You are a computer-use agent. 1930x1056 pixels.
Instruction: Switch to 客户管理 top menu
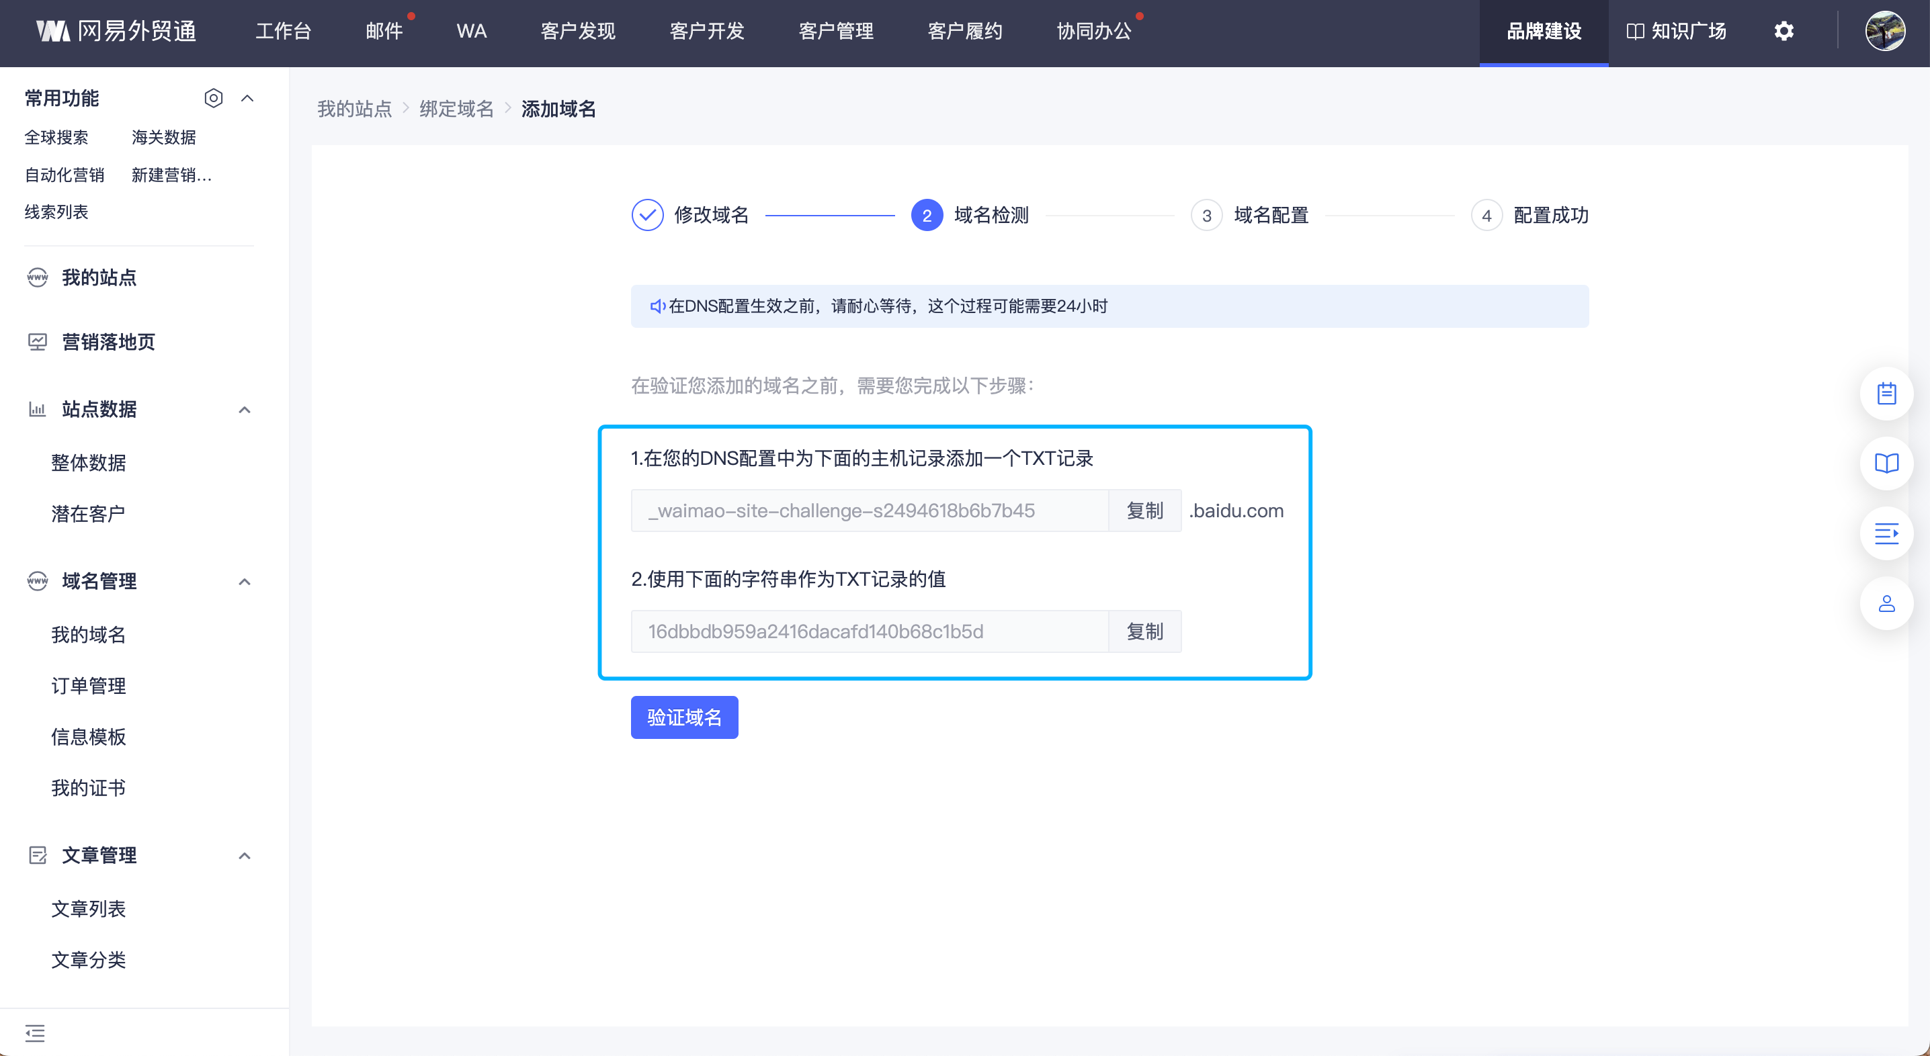point(835,32)
